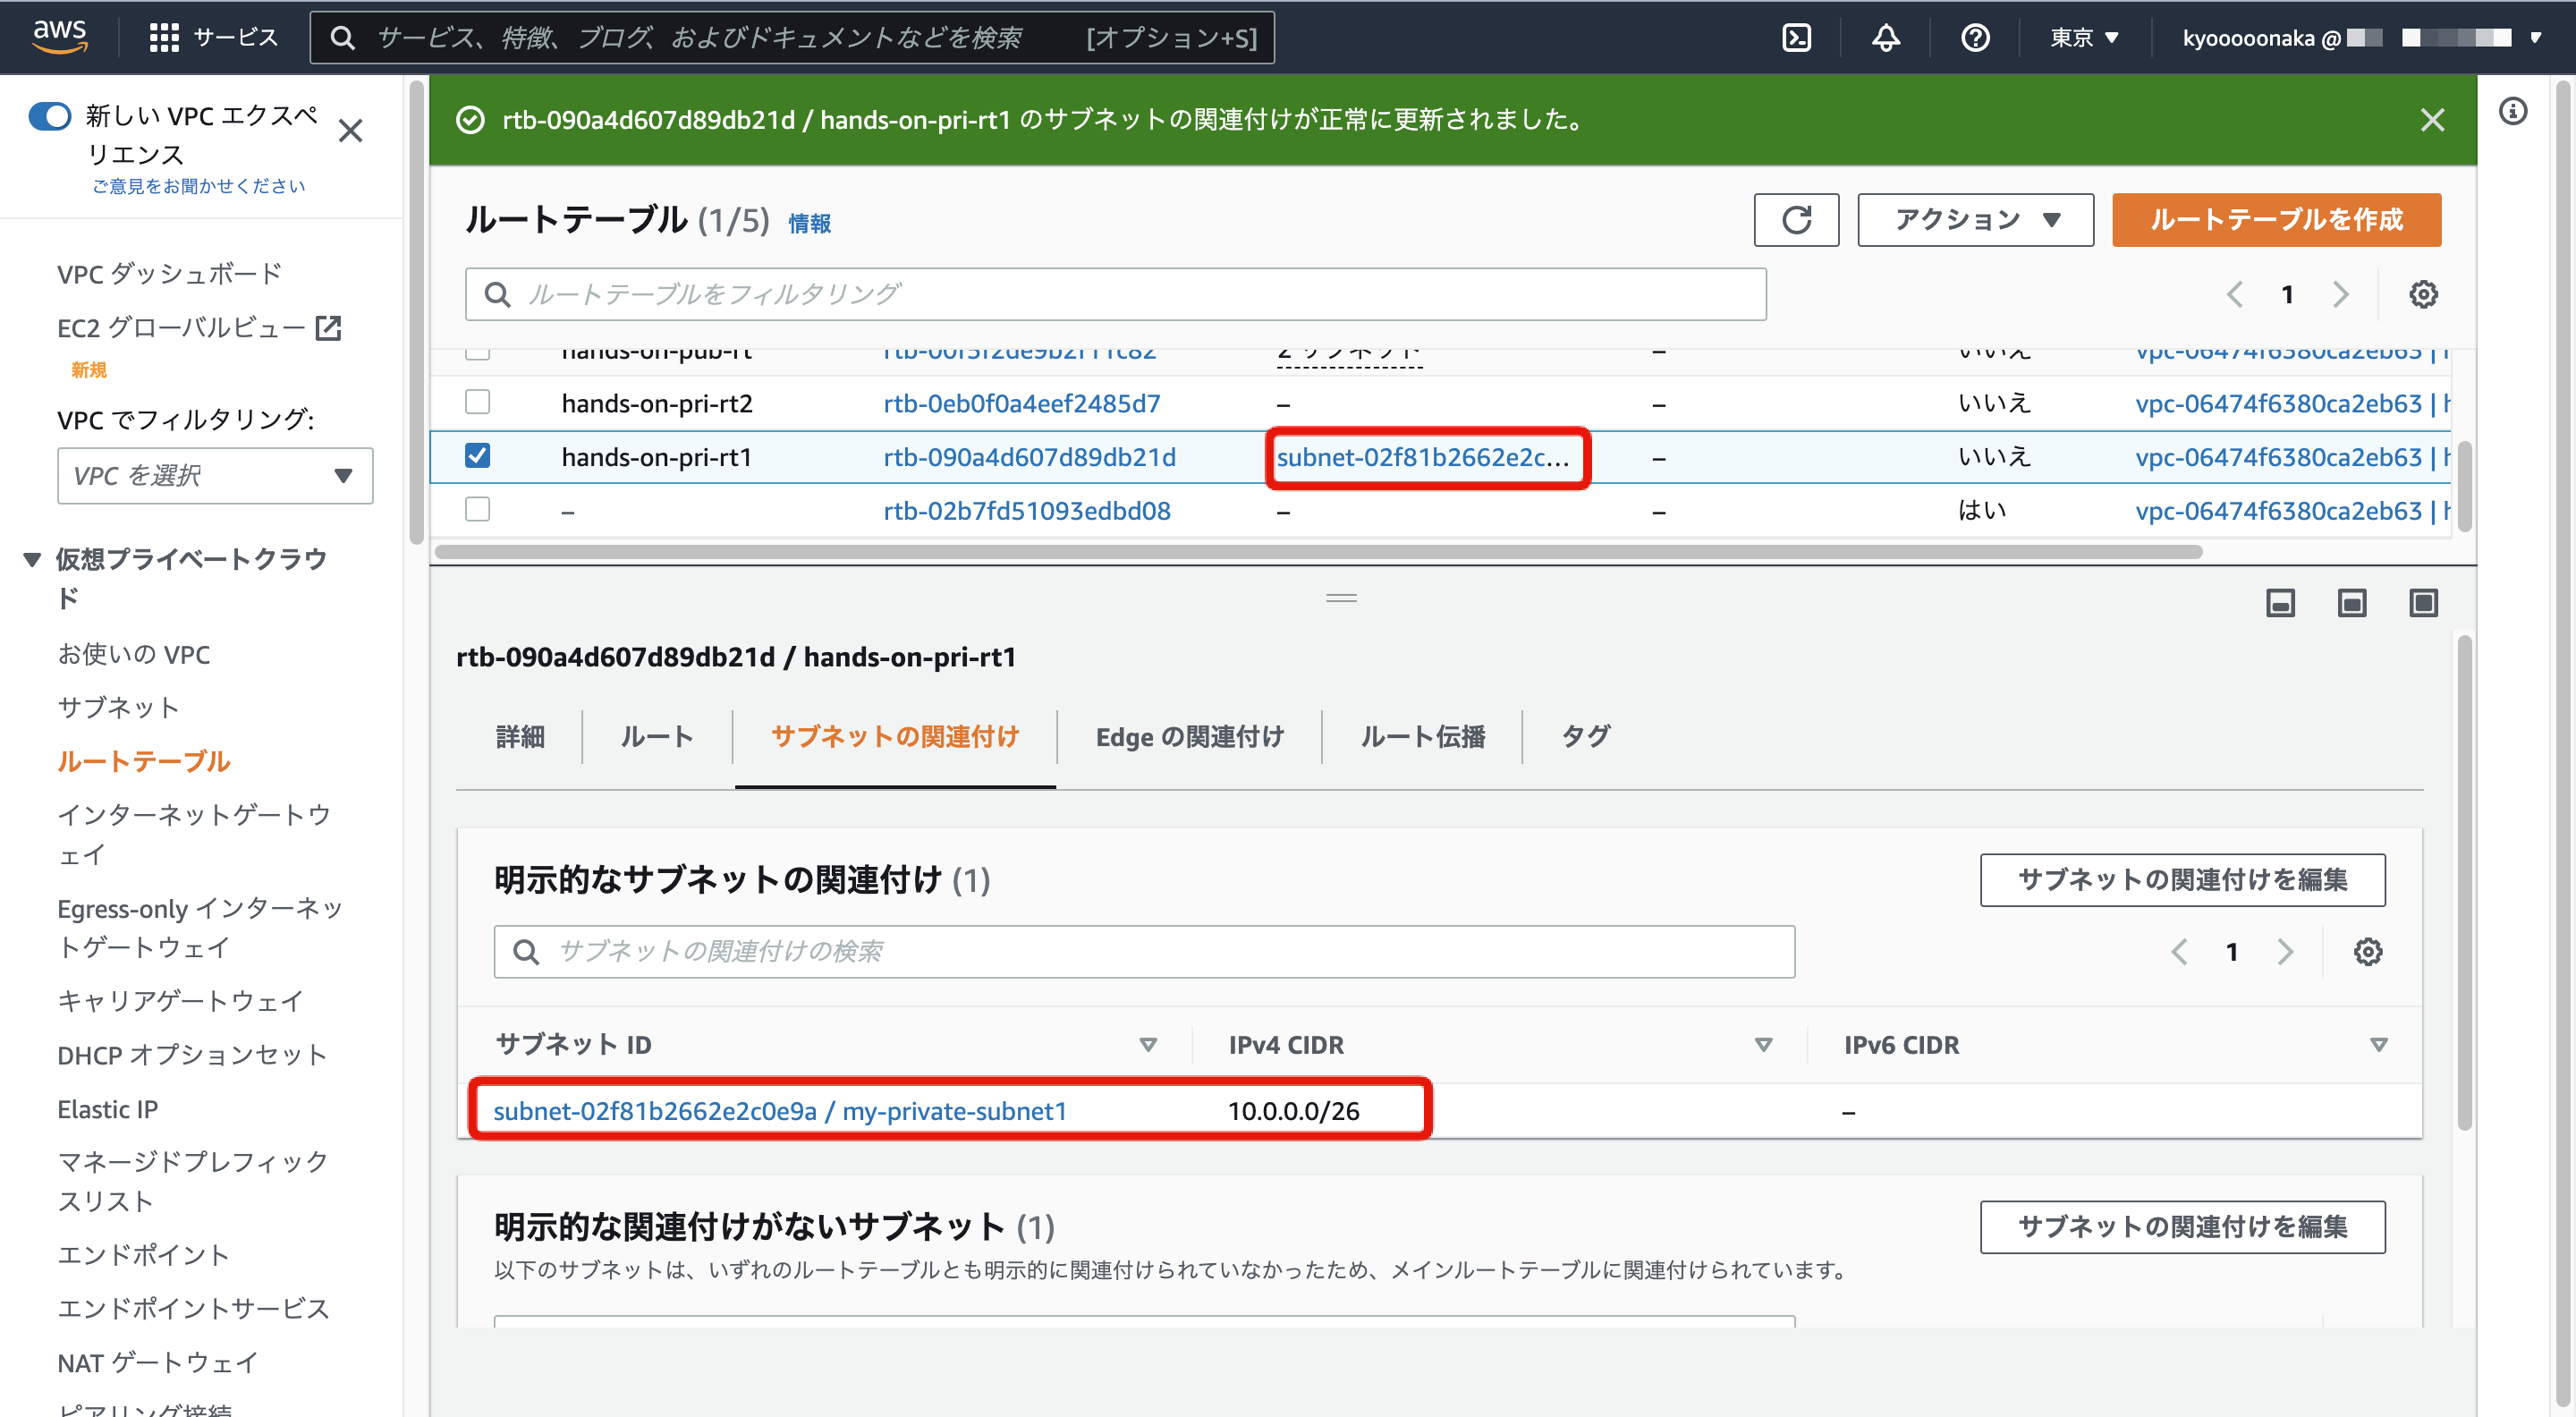The width and height of the screenshot is (2576, 1417).
Task: Check the hands-on-pri-rt2 row checkbox
Action: point(478,402)
